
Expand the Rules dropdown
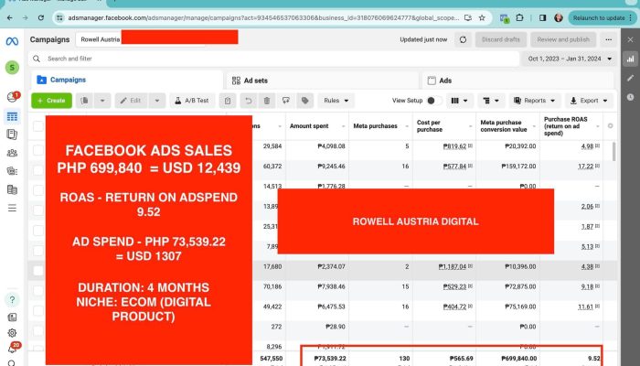(336, 101)
